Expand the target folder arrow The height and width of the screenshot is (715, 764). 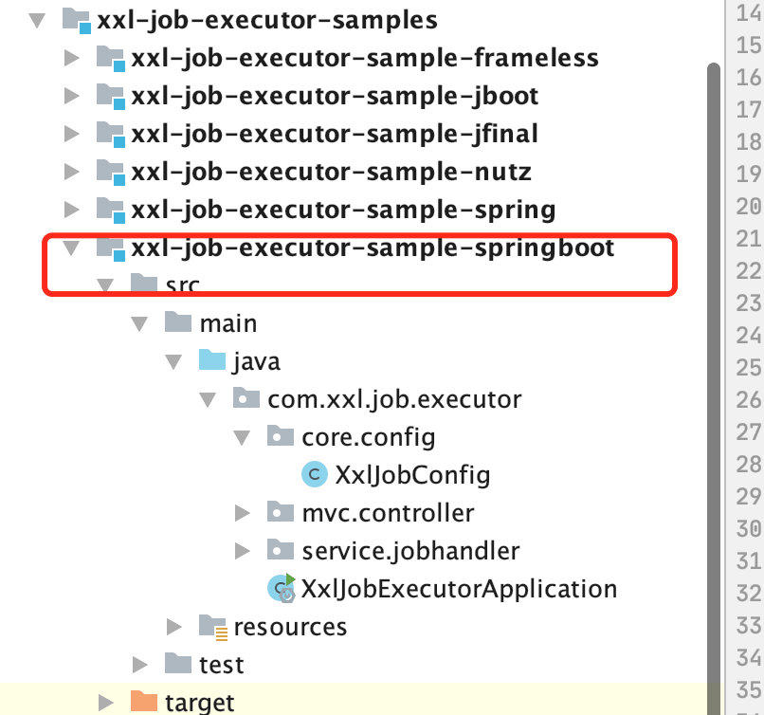point(106,703)
